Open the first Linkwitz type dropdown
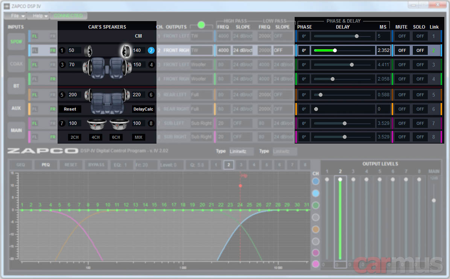The width and height of the screenshot is (450, 279). click(x=241, y=152)
